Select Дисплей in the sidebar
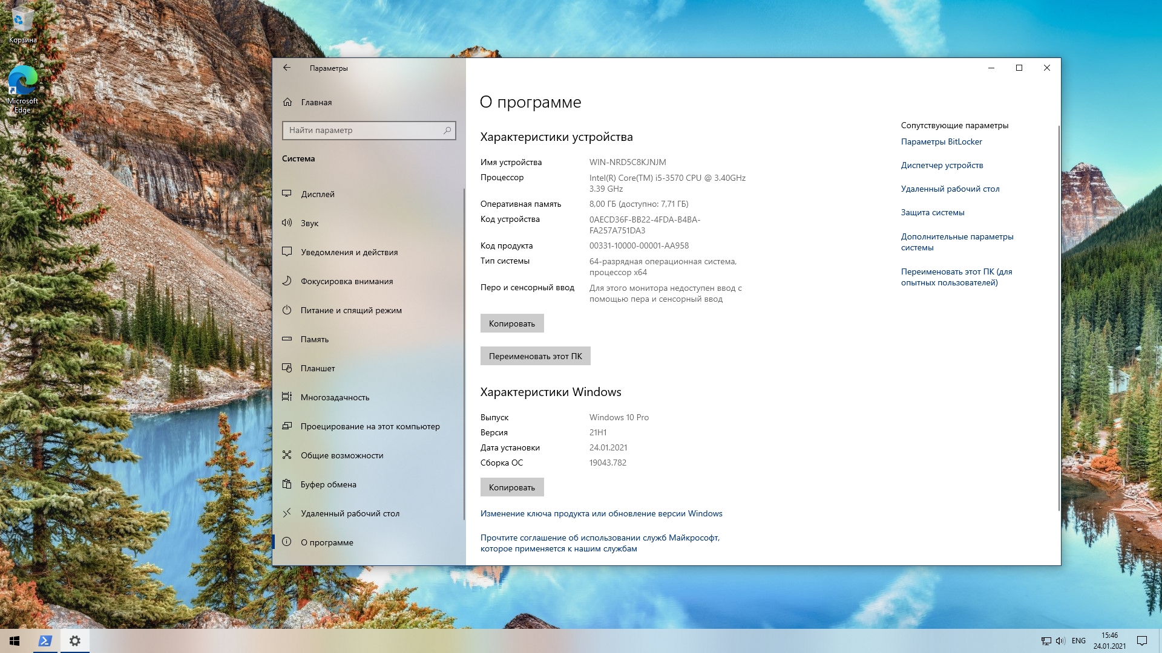The height and width of the screenshot is (653, 1162). coord(368,194)
